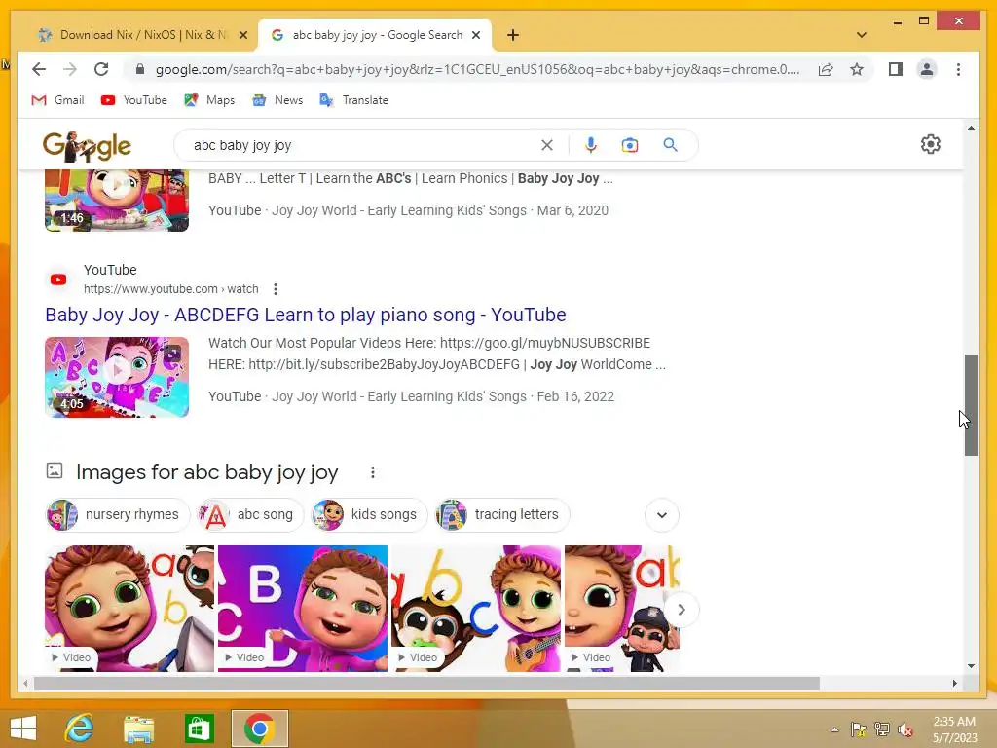Bookmark this page with the star
This screenshot has width=997, height=748.
[x=857, y=69]
